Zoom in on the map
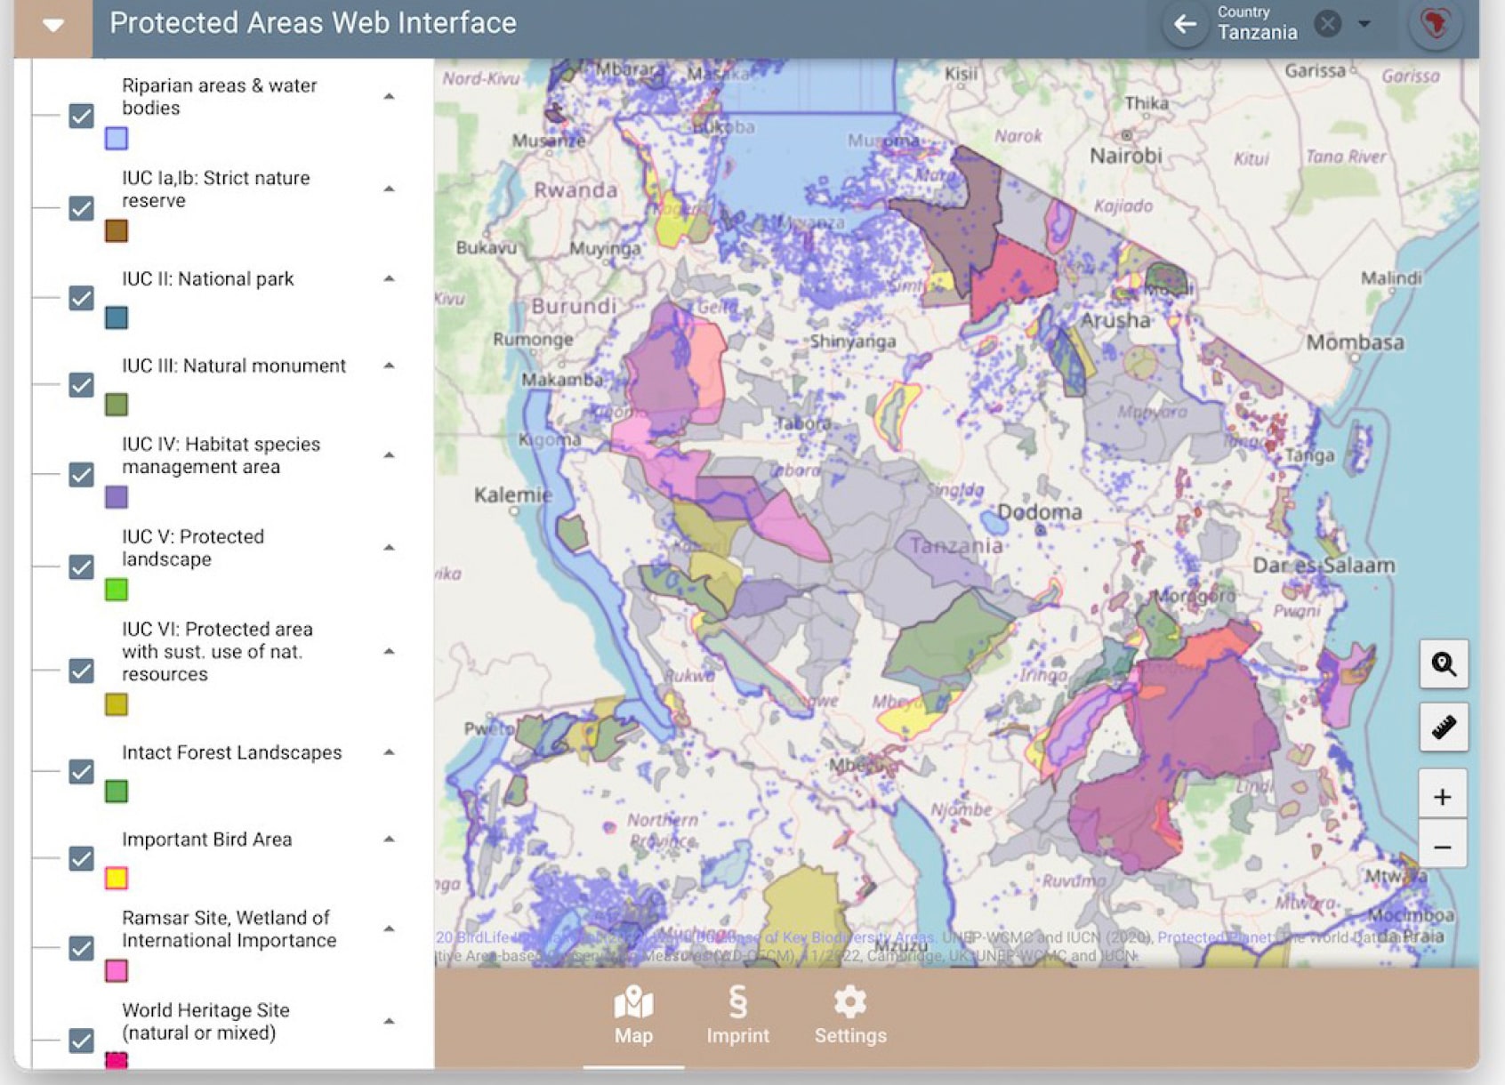1505x1085 pixels. pyautogui.click(x=1443, y=796)
